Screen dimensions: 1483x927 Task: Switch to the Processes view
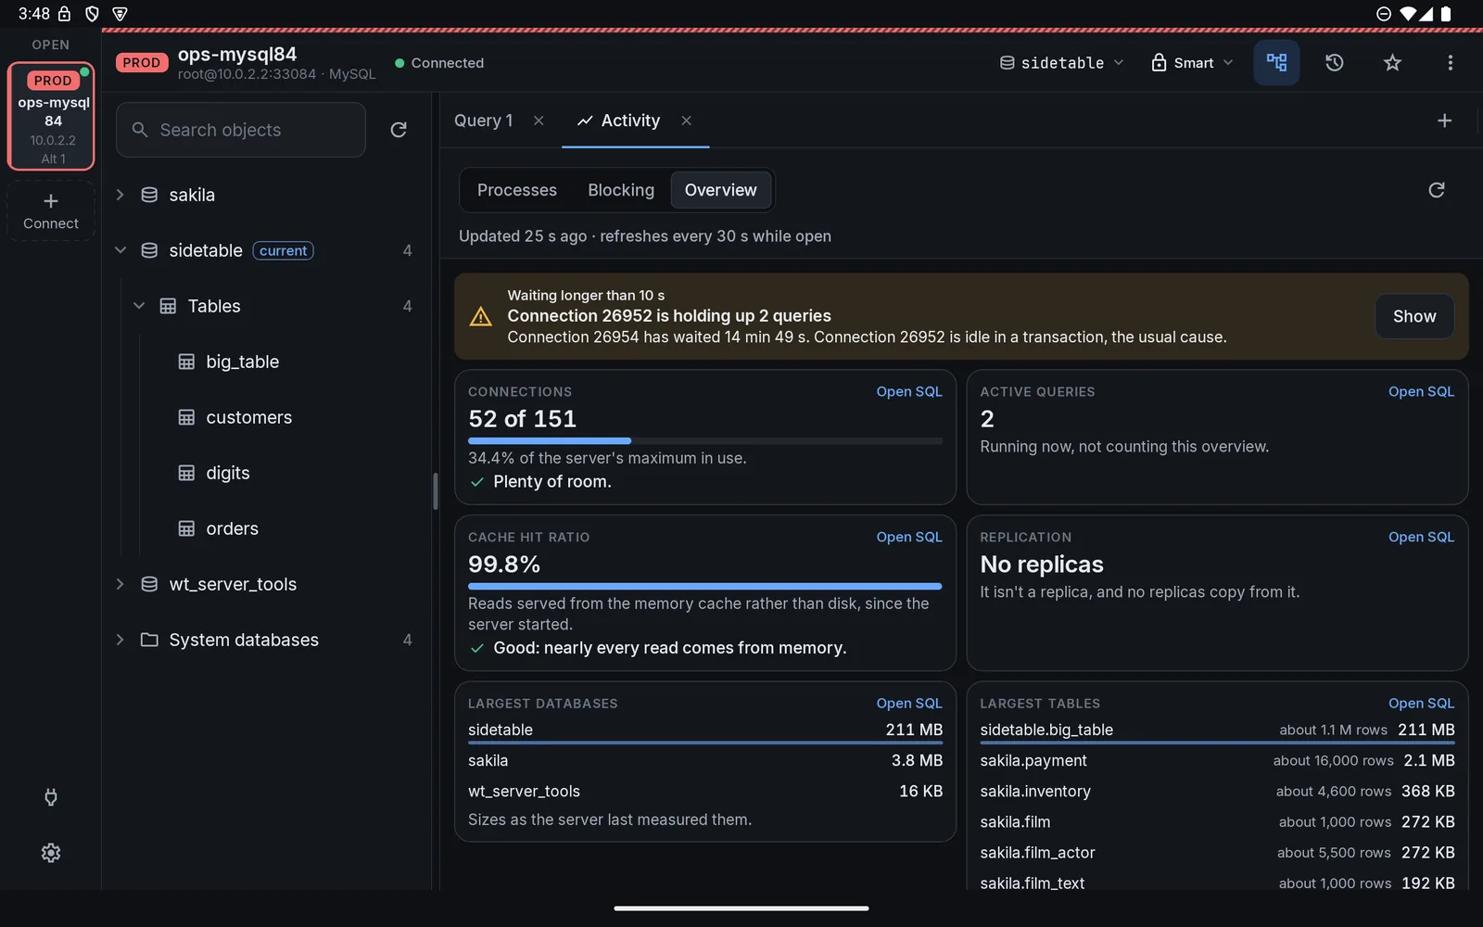pyautogui.click(x=516, y=190)
